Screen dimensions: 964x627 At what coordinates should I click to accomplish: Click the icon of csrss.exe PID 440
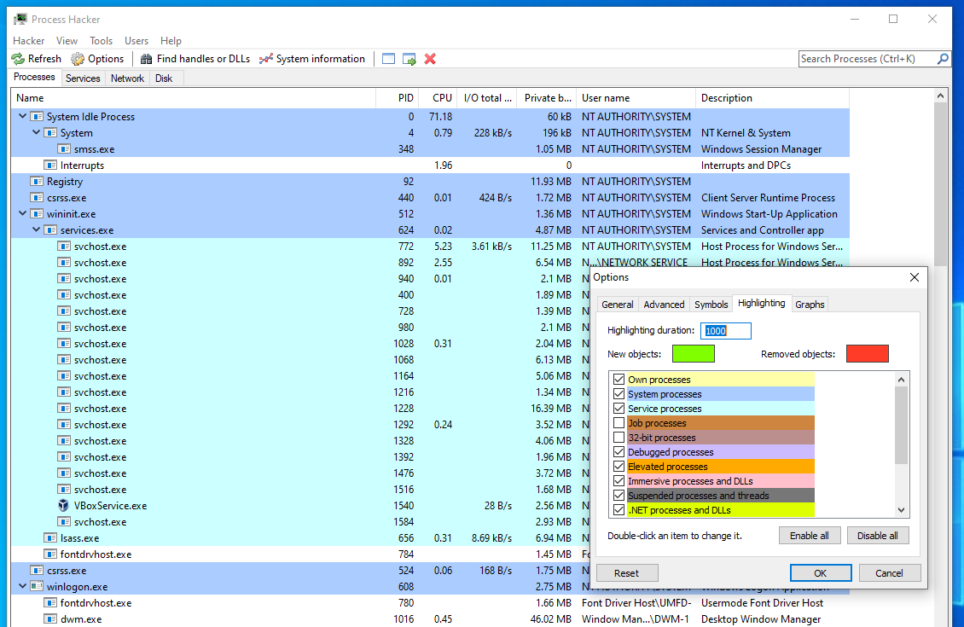[x=37, y=197]
